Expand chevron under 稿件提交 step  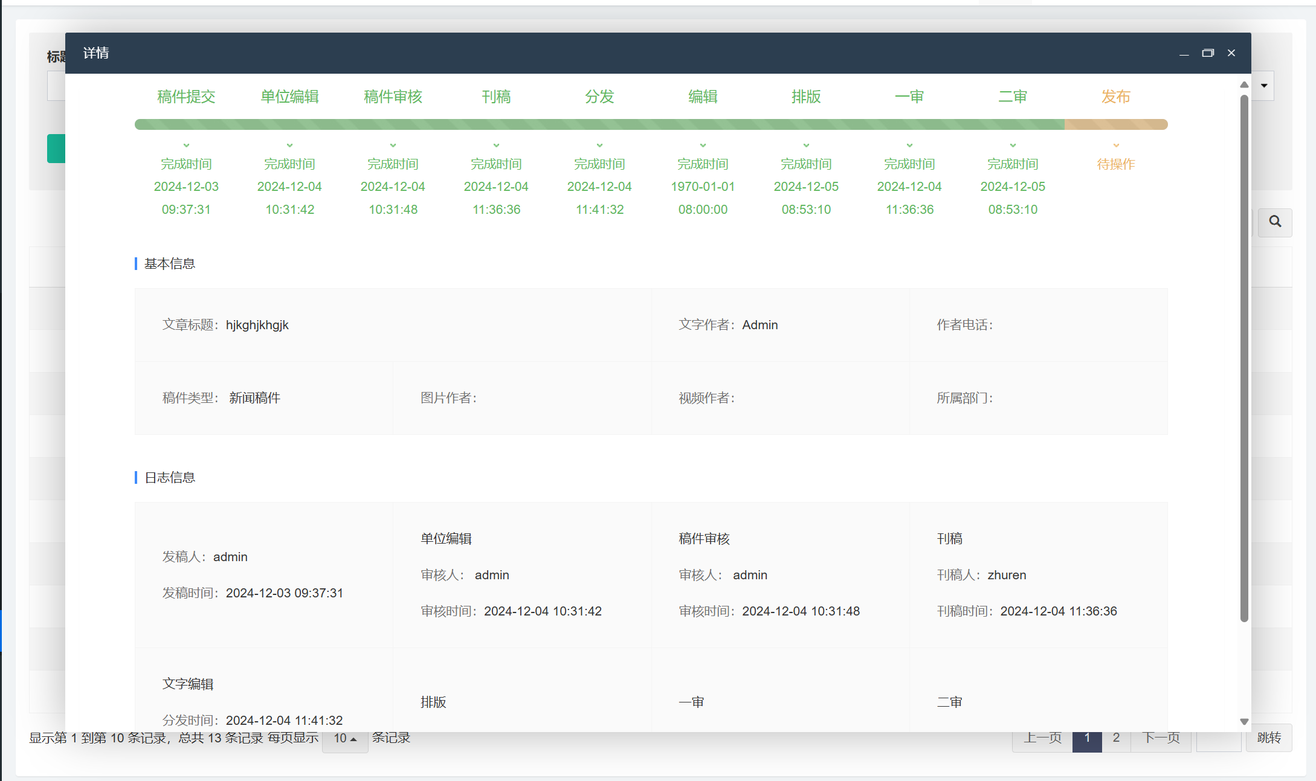point(186,145)
